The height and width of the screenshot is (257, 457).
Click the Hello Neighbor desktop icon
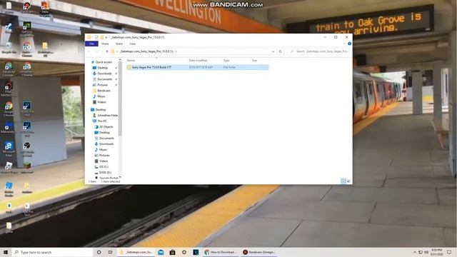(x=45, y=9)
